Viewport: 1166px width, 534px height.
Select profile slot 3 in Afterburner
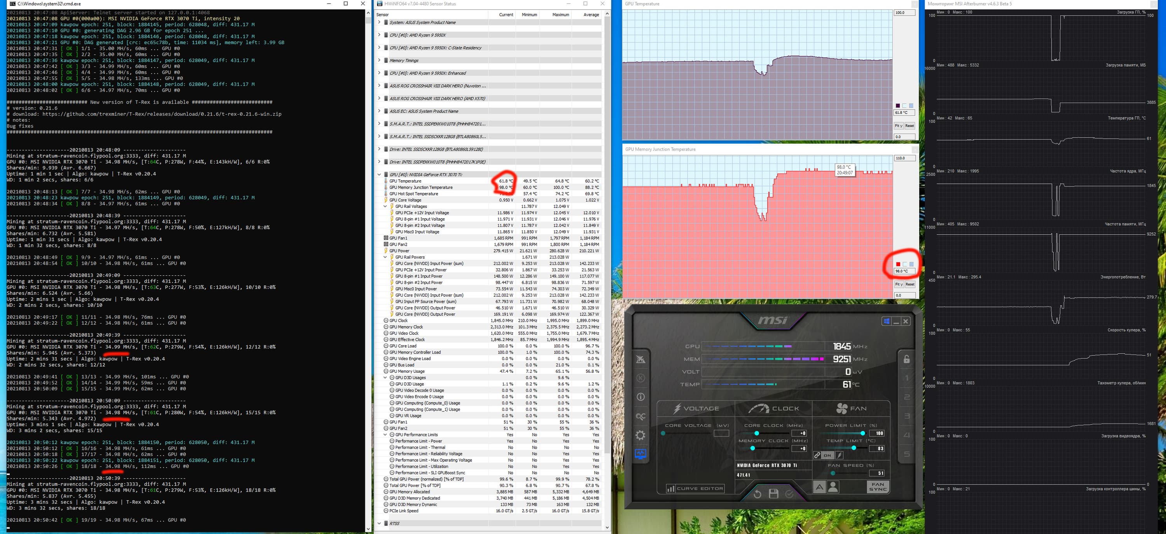(x=907, y=416)
